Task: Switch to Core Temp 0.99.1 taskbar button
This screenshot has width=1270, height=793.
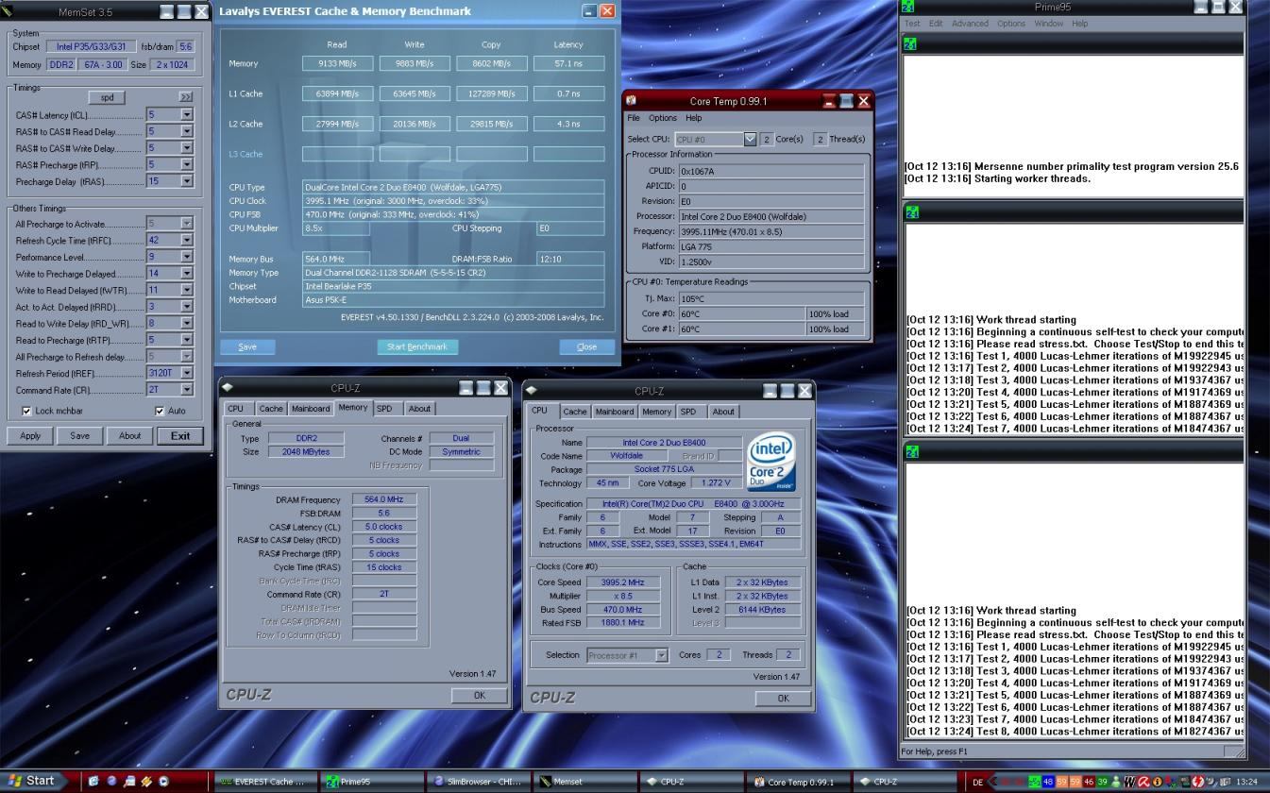Action: pos(799,782)
